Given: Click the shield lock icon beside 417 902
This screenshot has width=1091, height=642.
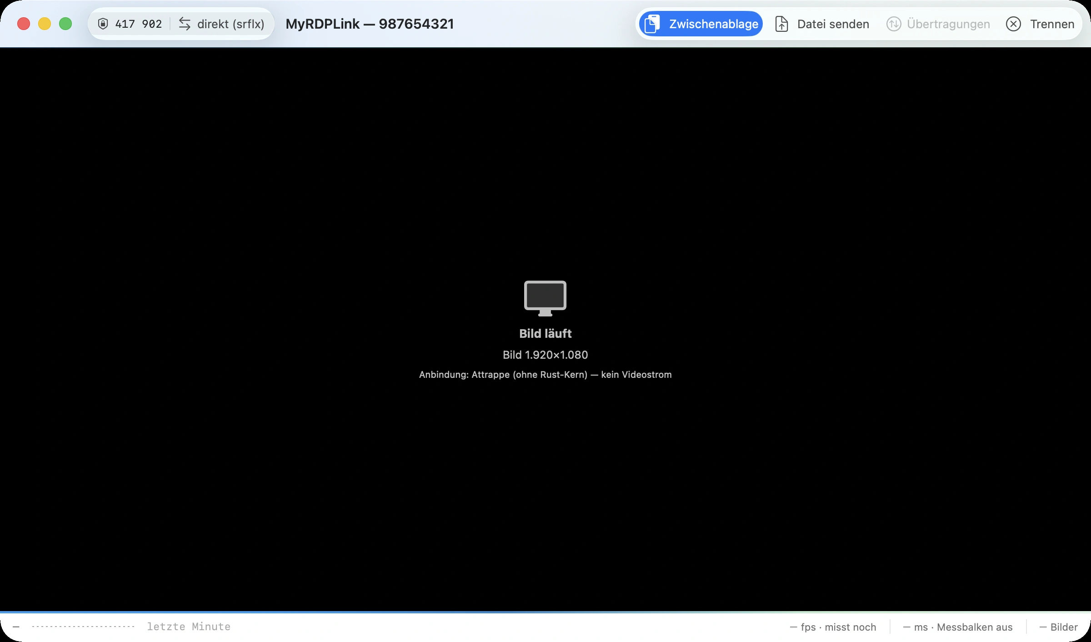Looking at the screenshot, I should (103, 24).
